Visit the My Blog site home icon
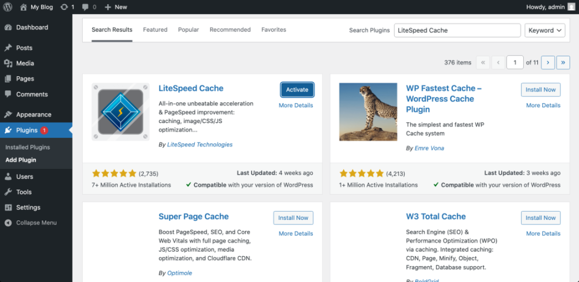579x282 pixels. tap(23, 6)
